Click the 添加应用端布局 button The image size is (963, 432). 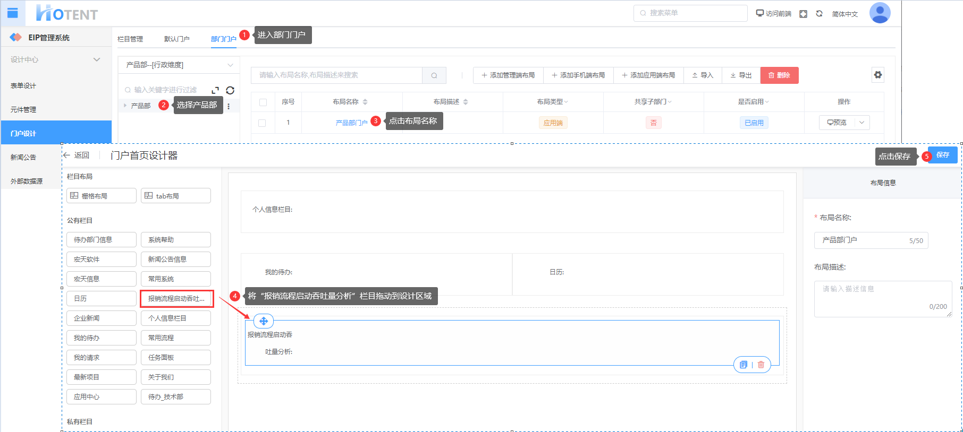(x=648, y=75)
